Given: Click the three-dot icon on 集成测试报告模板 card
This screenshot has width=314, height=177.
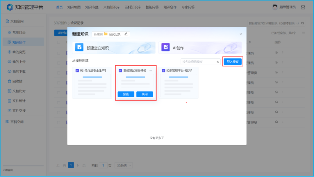Looking at the screenshot, I should (151, 70).
